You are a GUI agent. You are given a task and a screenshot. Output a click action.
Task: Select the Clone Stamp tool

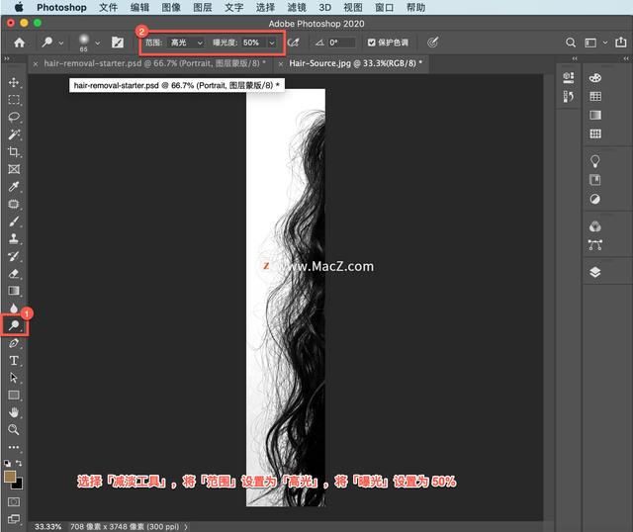14,238
